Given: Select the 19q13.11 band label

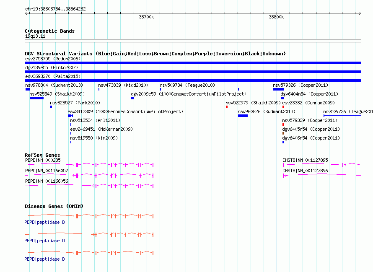Looking at the screenshot, I should 35,36.
